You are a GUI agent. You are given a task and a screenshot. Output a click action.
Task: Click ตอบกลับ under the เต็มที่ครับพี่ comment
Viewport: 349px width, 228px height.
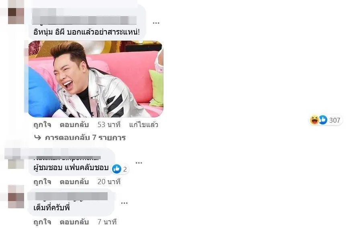point(74,222)
